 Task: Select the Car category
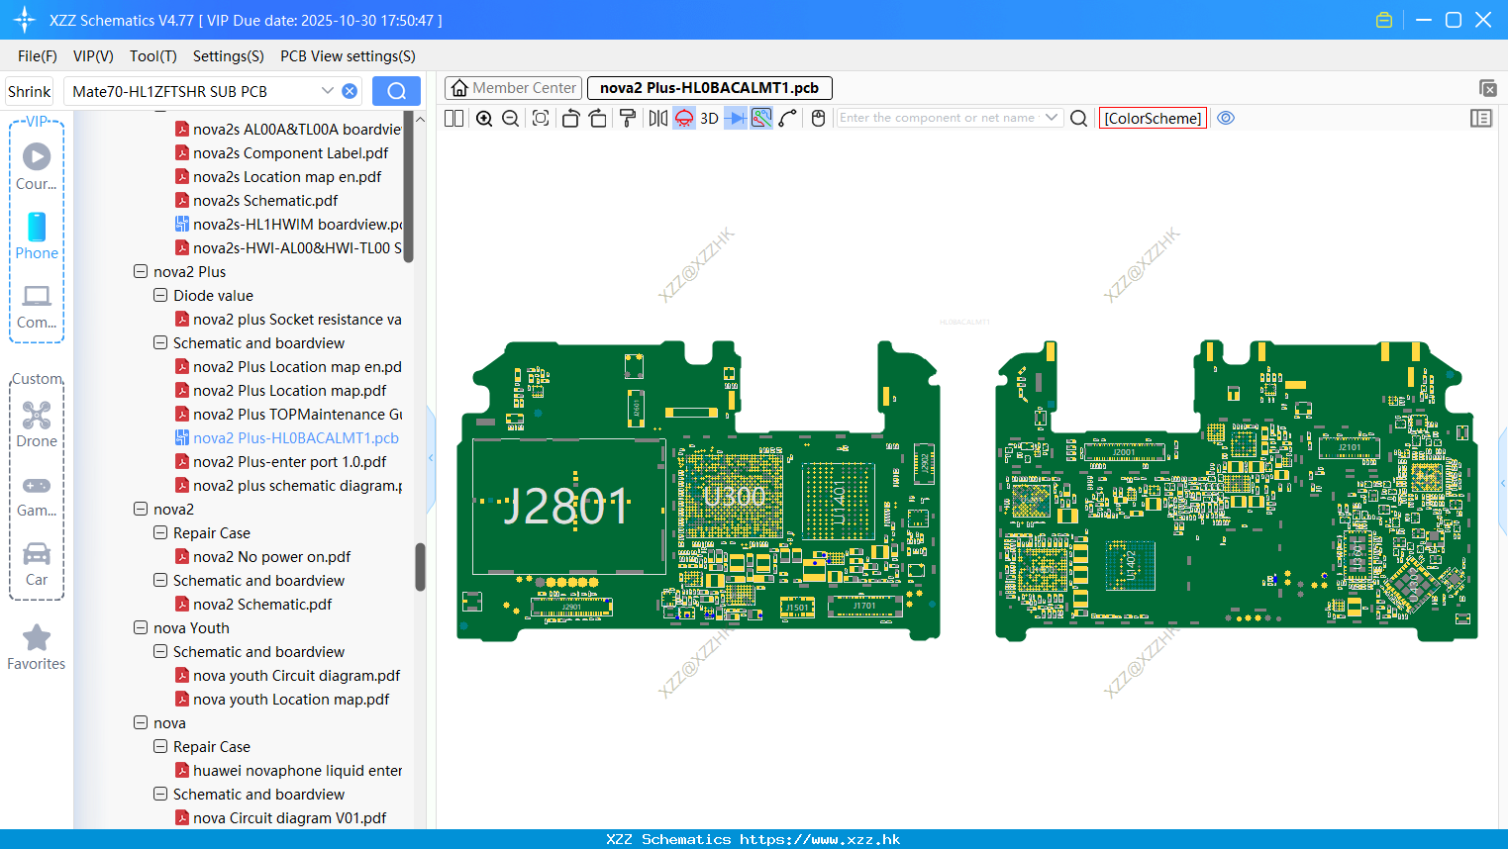tap(37, 564)
